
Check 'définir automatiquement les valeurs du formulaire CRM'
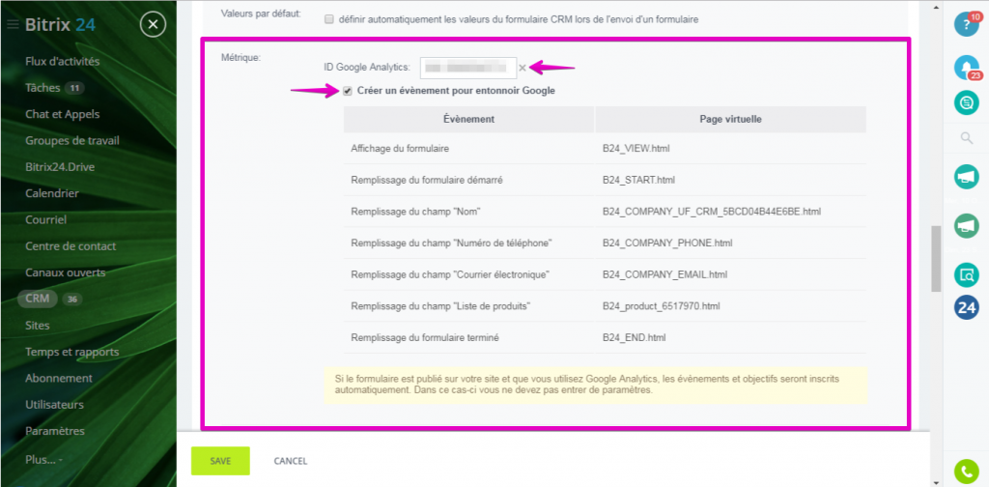point(328,19)
